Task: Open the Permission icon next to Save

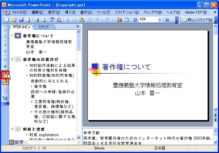Action: (28, 20)
